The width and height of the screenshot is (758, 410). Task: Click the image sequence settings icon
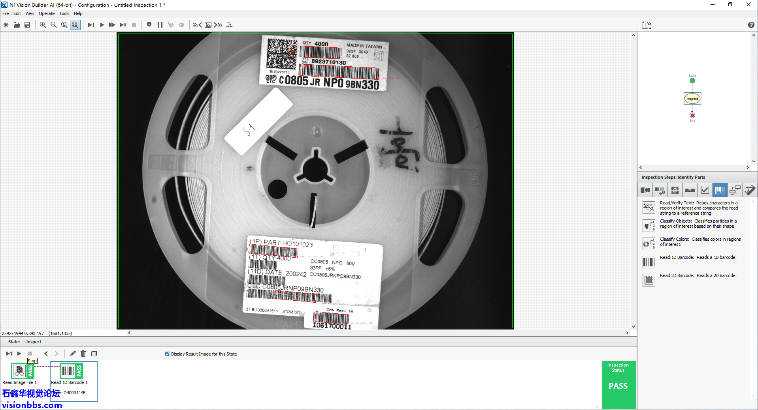coord(229,25)
